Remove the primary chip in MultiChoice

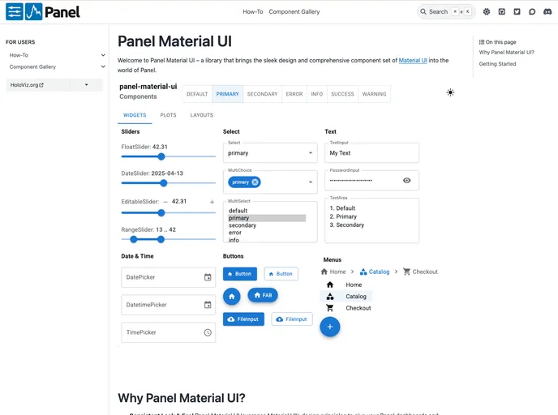tap(255, 182)
